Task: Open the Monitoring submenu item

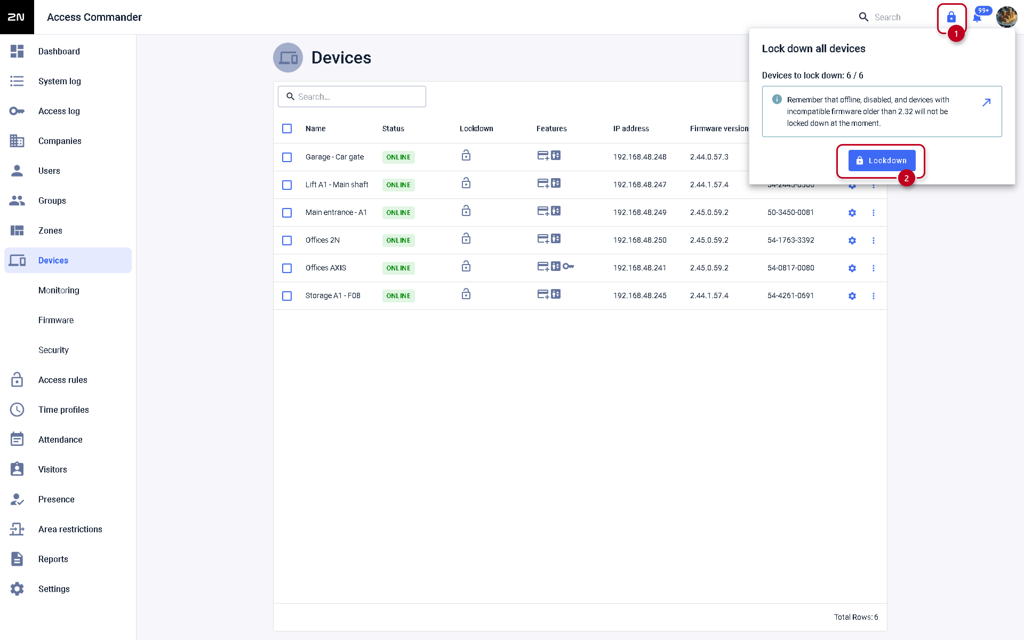Action: pos(68,290)
